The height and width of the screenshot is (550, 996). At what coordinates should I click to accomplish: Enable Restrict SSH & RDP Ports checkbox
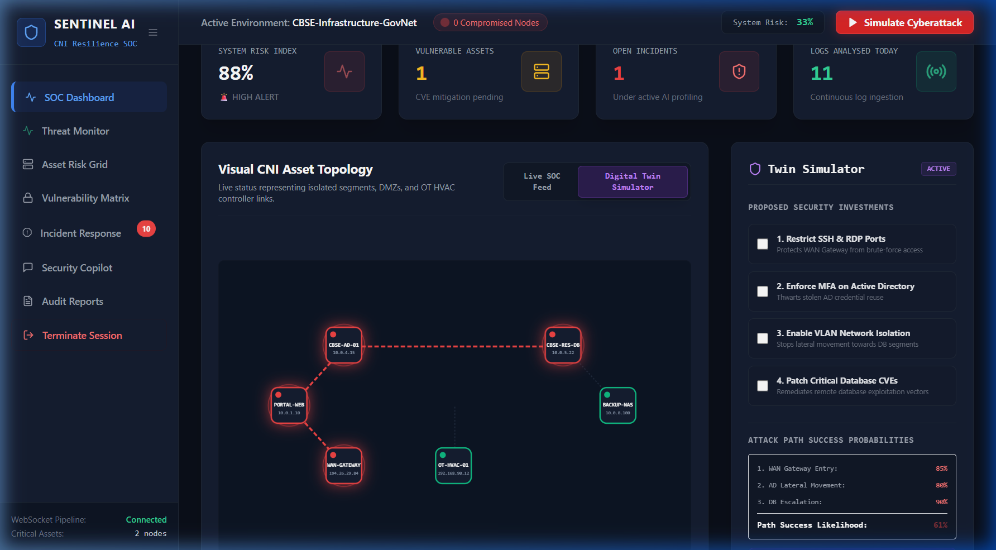[763, 244]
